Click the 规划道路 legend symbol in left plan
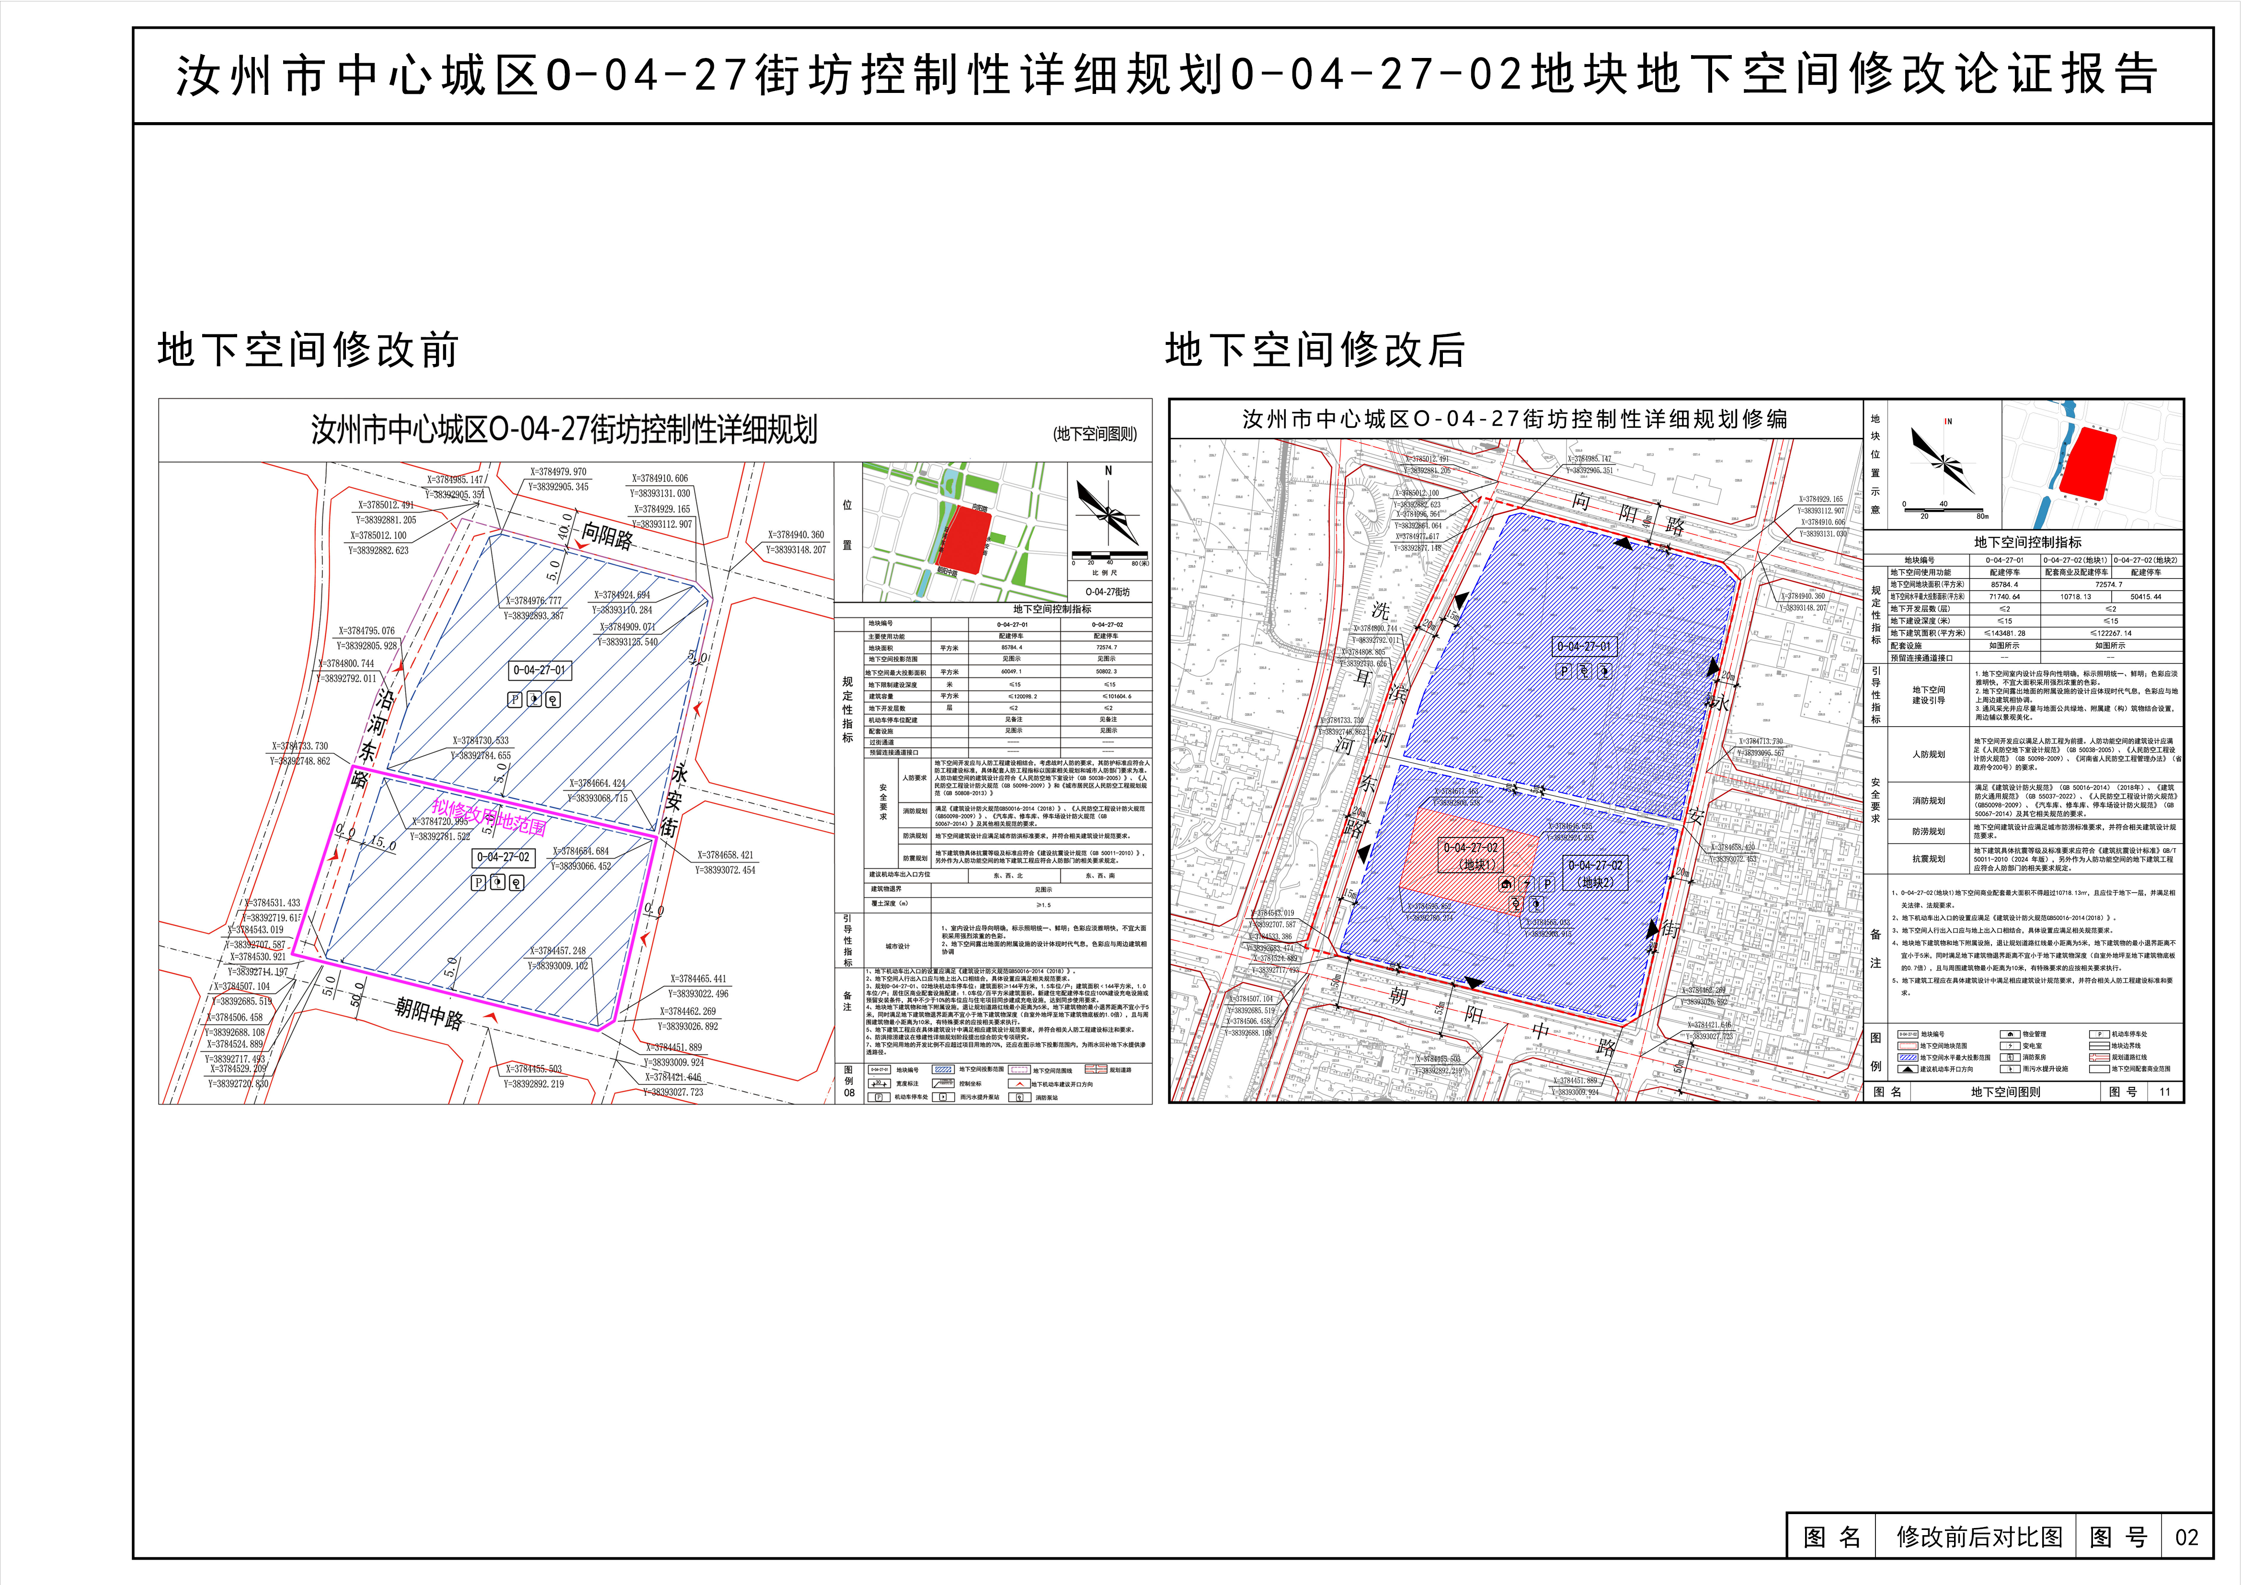 (1096, 1070)
